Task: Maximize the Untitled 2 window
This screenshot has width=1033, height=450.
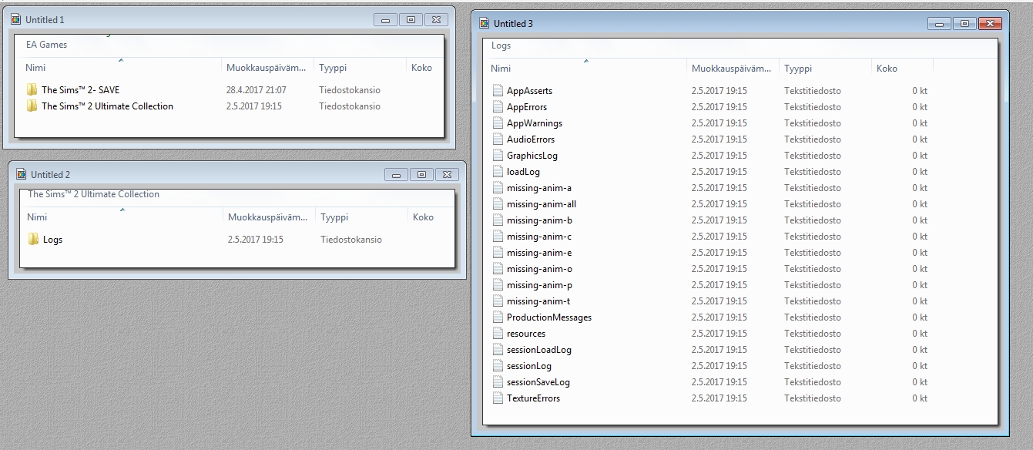Action: (421, 175)
